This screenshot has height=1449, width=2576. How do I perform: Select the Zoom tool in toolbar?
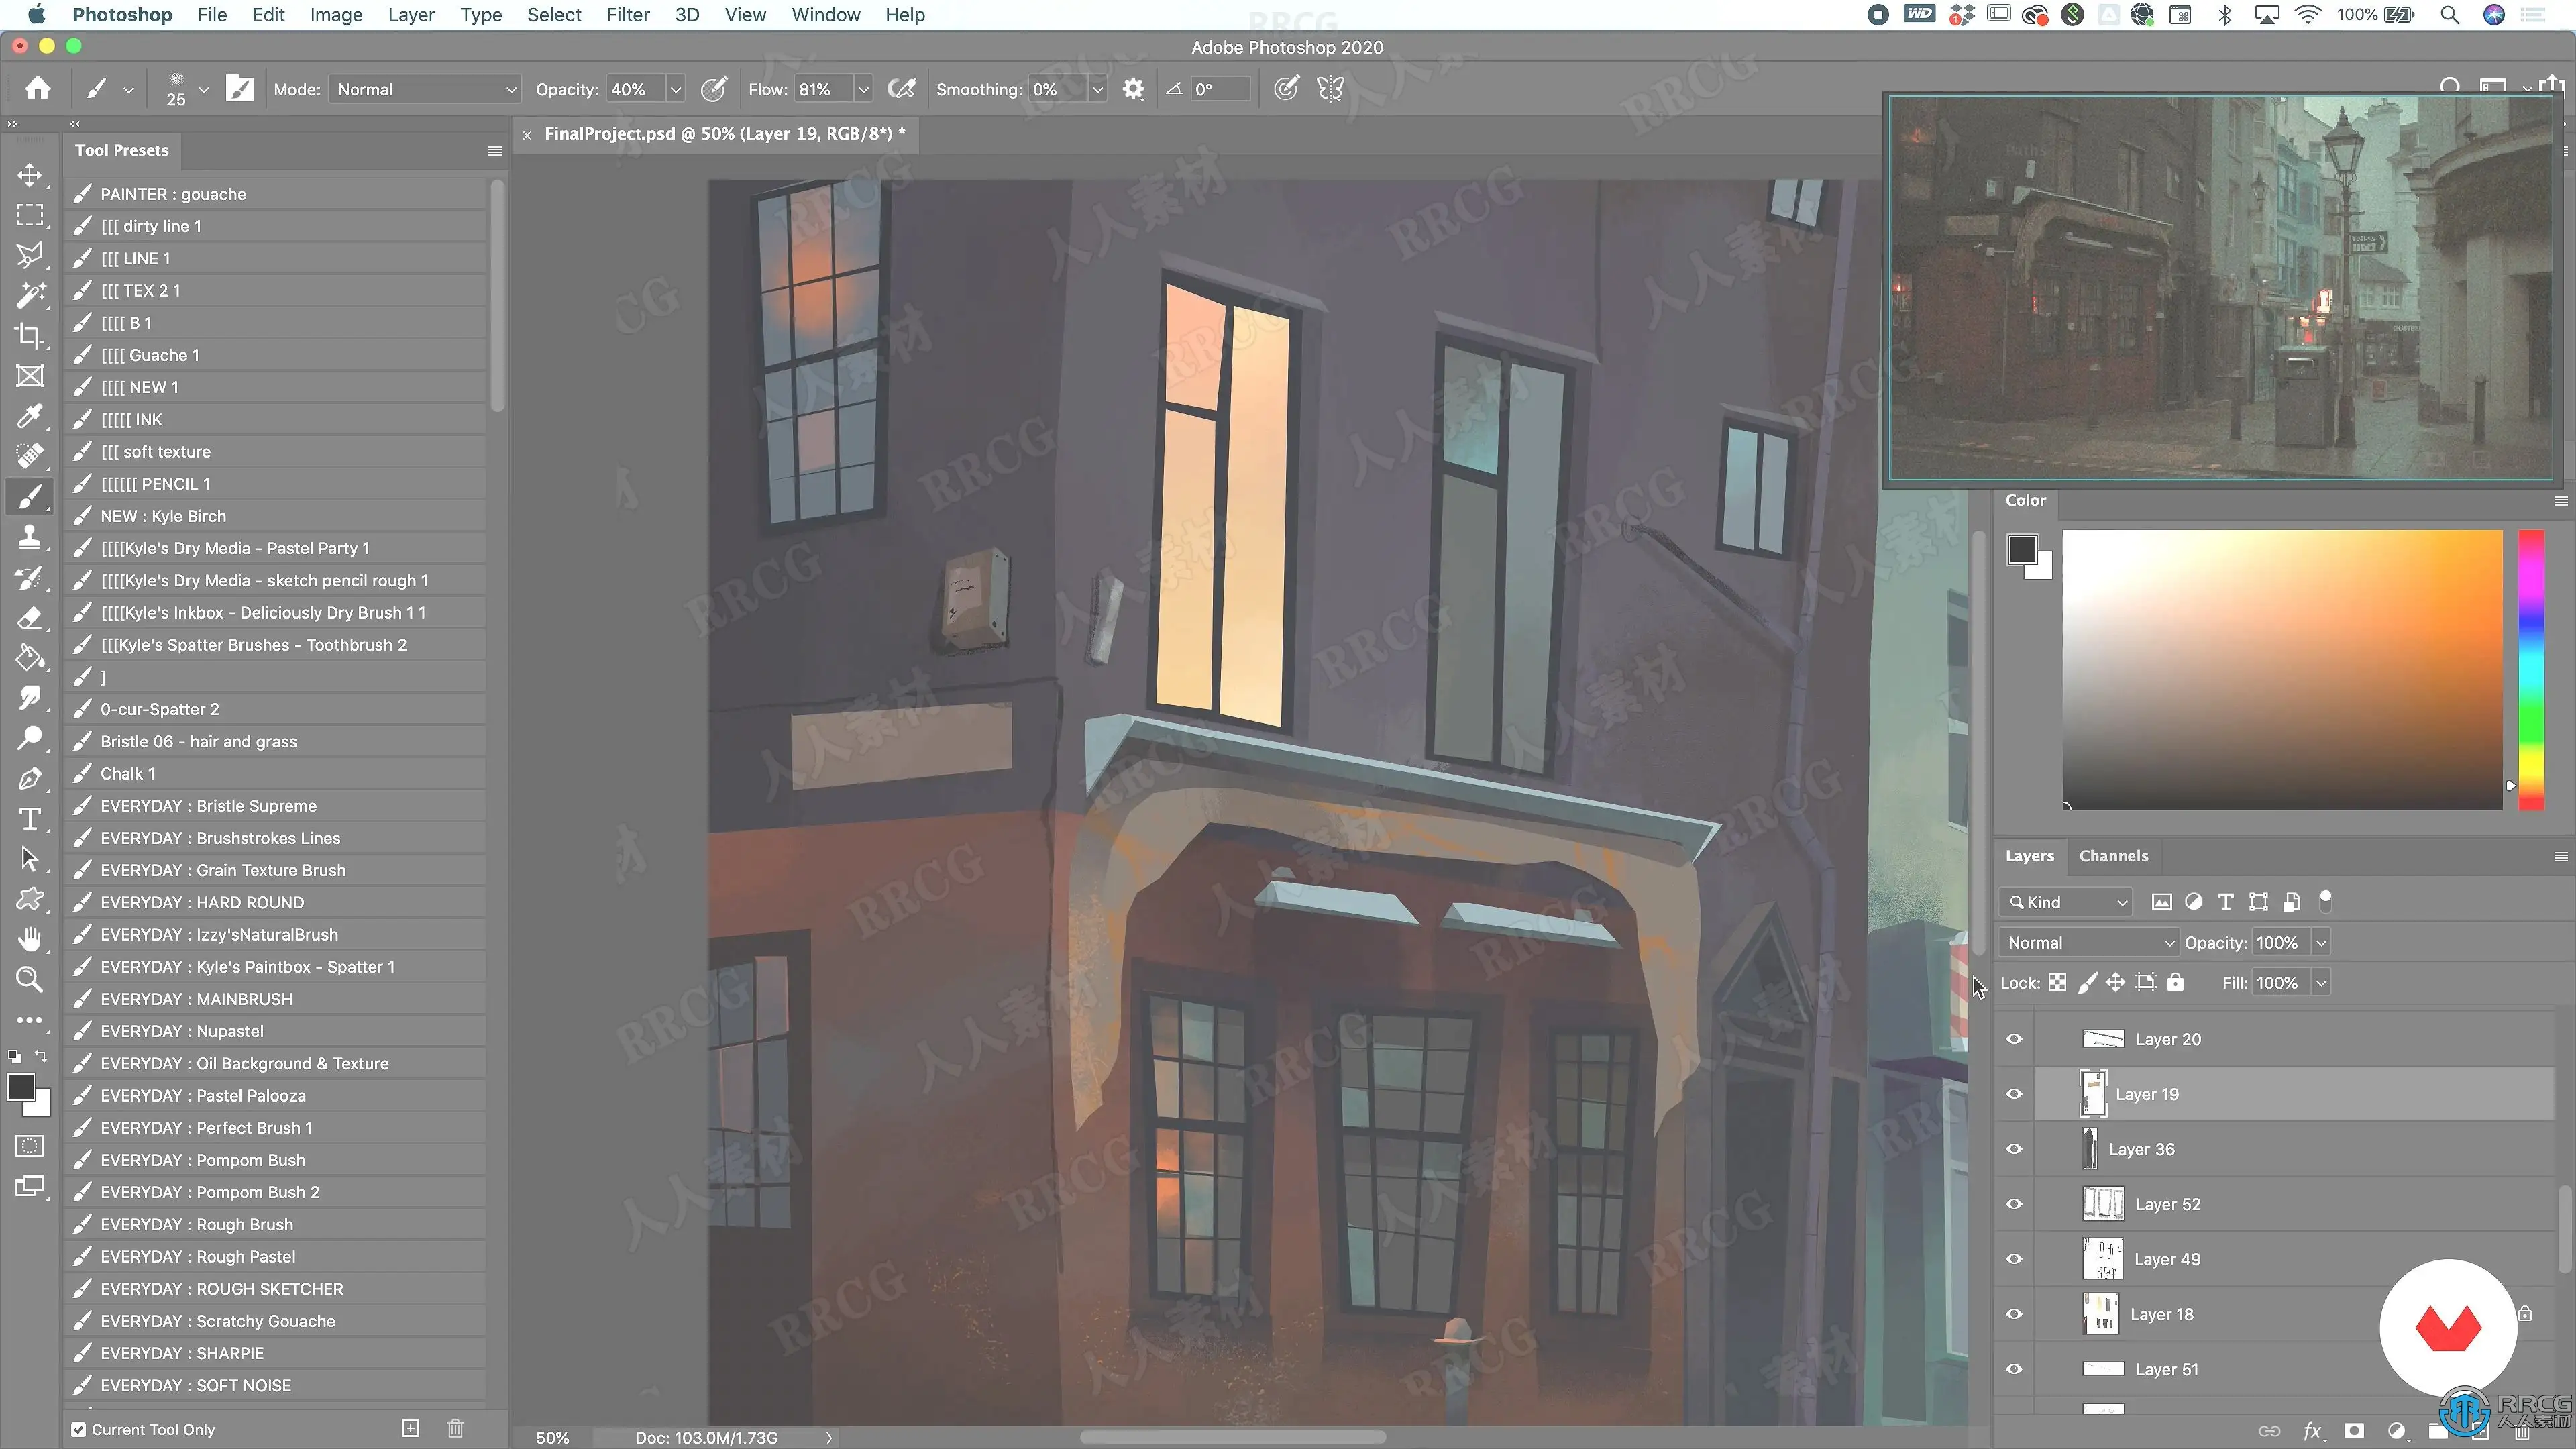30,980
